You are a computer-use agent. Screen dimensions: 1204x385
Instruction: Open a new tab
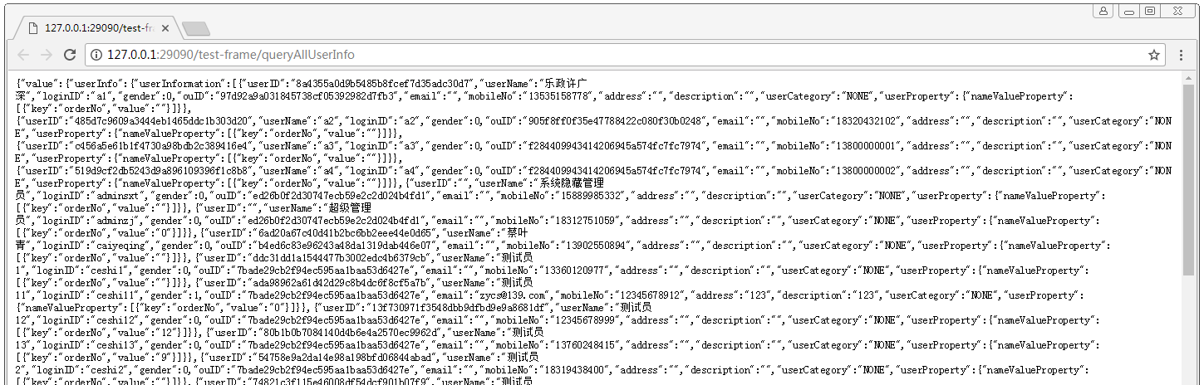[196, 29]
